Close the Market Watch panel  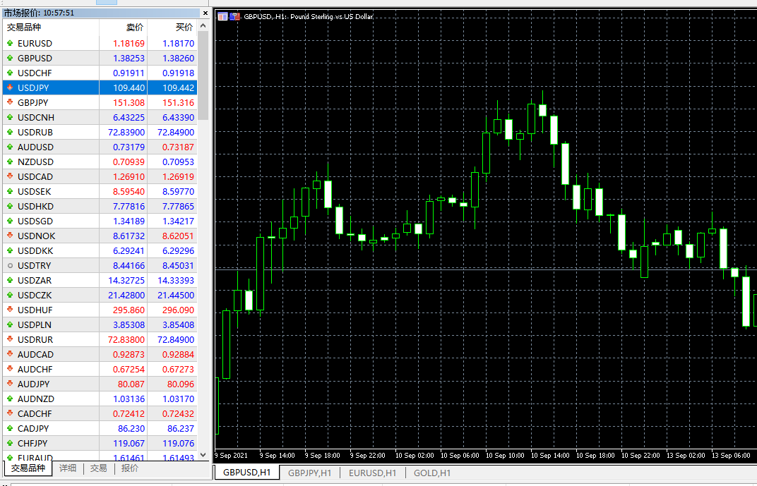click(x=205, y=13)
